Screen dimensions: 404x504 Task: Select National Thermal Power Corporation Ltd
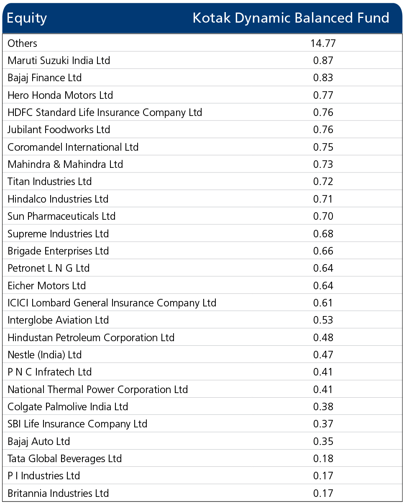coord(98,389)
